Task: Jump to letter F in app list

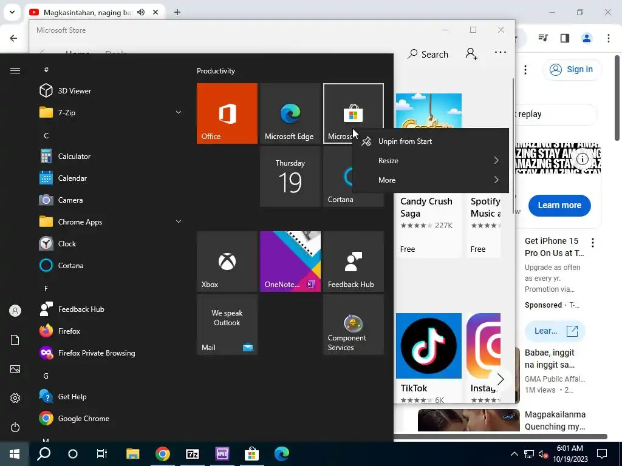Action: click(46, 288)
